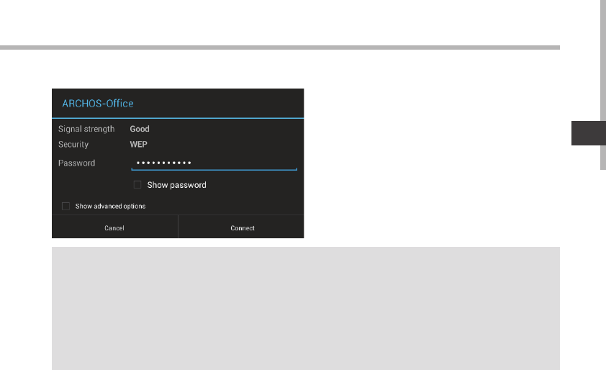606x370 pixels.
Task: Dismiss the dialog with Cancel
Action: (114, 227)
